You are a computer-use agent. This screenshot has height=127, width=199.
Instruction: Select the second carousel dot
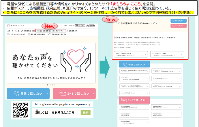pyautogui.click(x=50, y=85)
